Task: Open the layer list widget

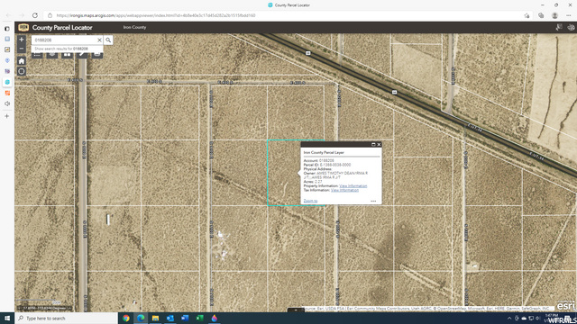Action: tap(52, 55)
